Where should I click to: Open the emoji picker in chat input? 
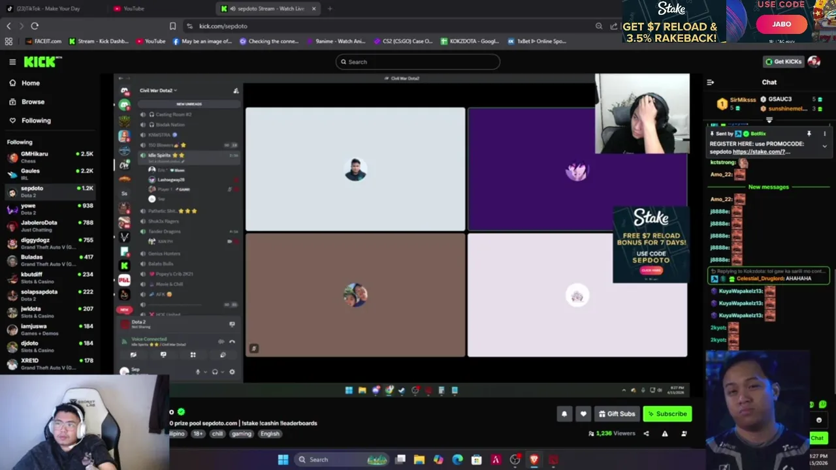pyautogui.click(x=819, y=420)
